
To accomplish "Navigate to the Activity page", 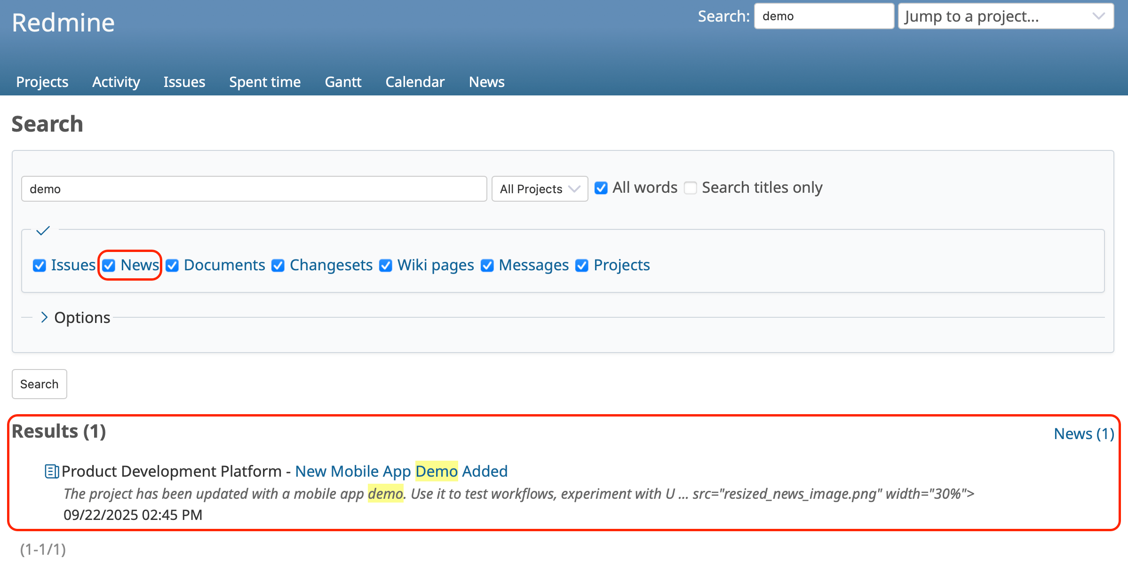I will (x=116, y=82).
